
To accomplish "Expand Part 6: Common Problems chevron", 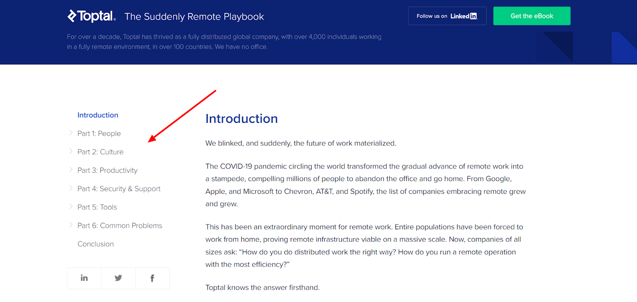I will coord(70,225).
